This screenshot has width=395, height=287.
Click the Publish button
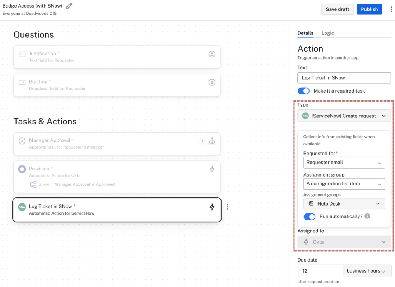point(369,9)
